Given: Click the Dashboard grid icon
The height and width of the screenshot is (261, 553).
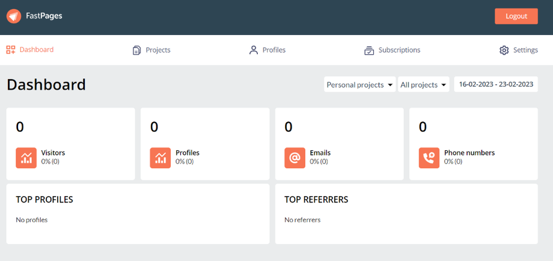Looking at the screenshot, I should (x=11, y=50).
